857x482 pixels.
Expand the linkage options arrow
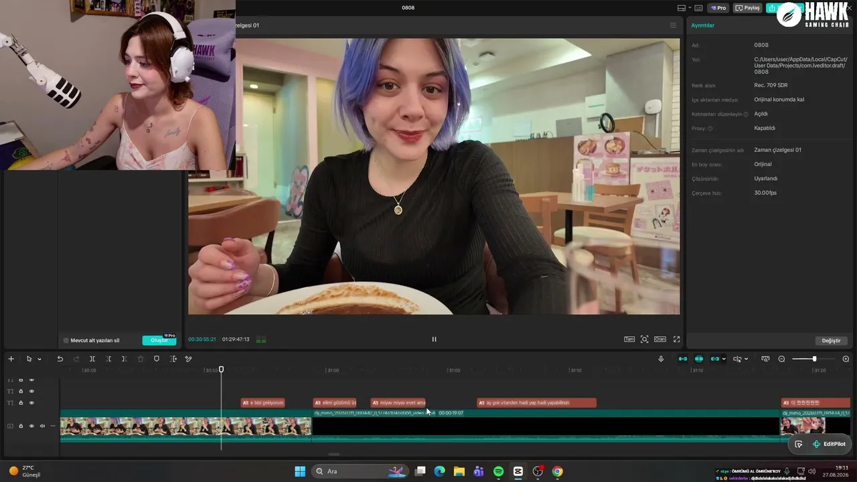click(x=724, y=359)
